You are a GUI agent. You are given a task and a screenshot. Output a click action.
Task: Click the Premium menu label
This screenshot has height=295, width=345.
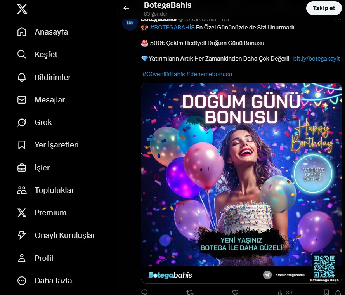pyautogui.click(x=50, y=213)
